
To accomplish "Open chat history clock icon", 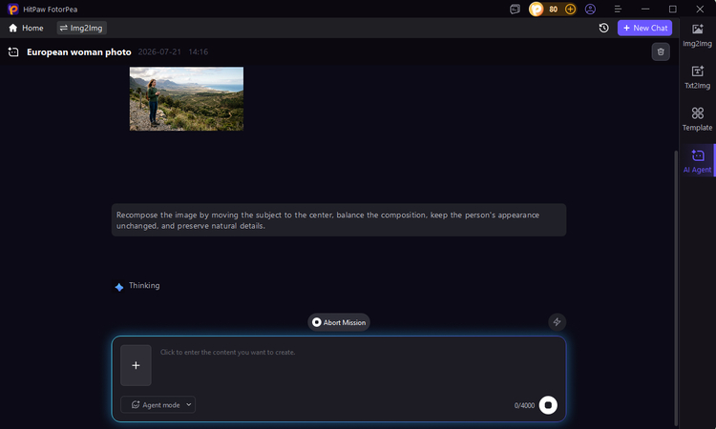I will click(x=603, y=28).
